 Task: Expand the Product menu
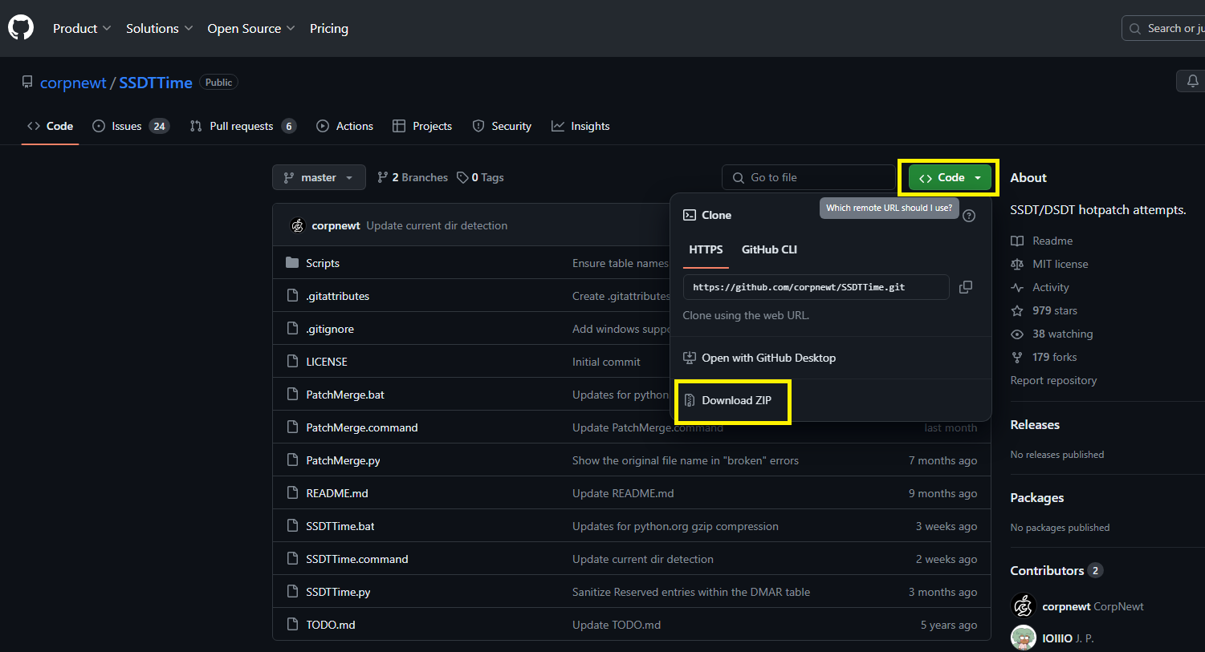click(x=82, y=28)
